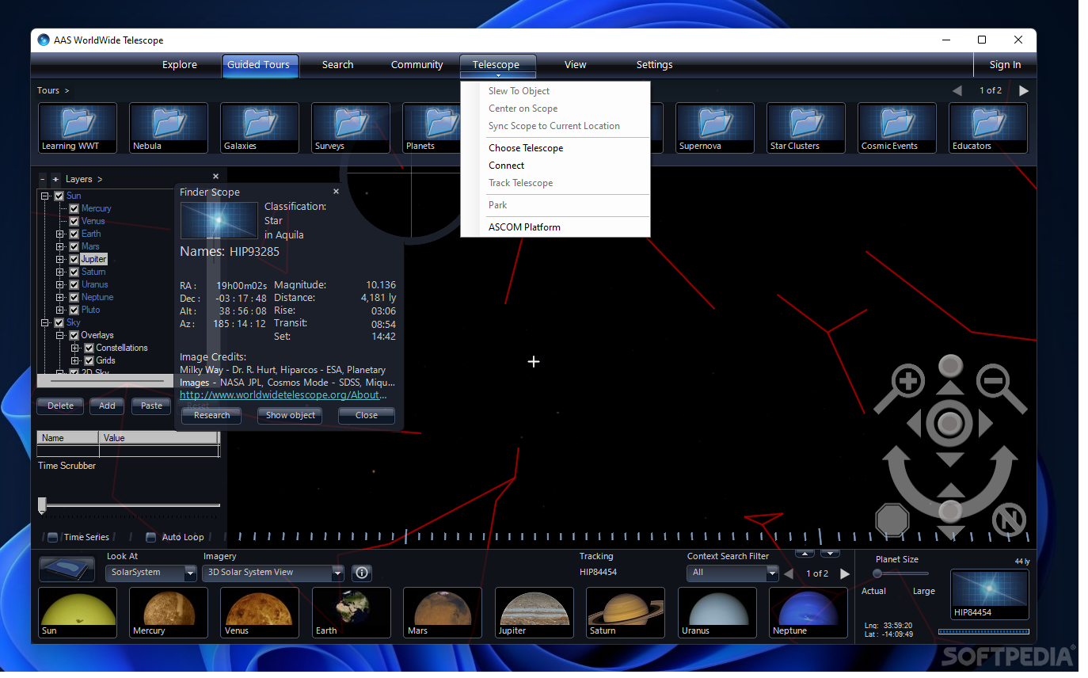Viewport: 1088px width, 678px height.
Task: Collapse the Sun tree node
Action: point(45,196)
